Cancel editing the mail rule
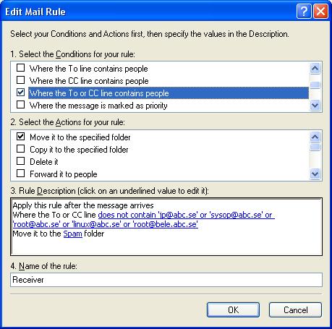Screen dimensions: 332x329 [x=295, y=309]
